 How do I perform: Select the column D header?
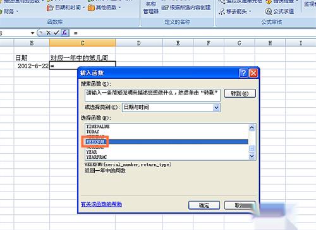coord(139,43)
